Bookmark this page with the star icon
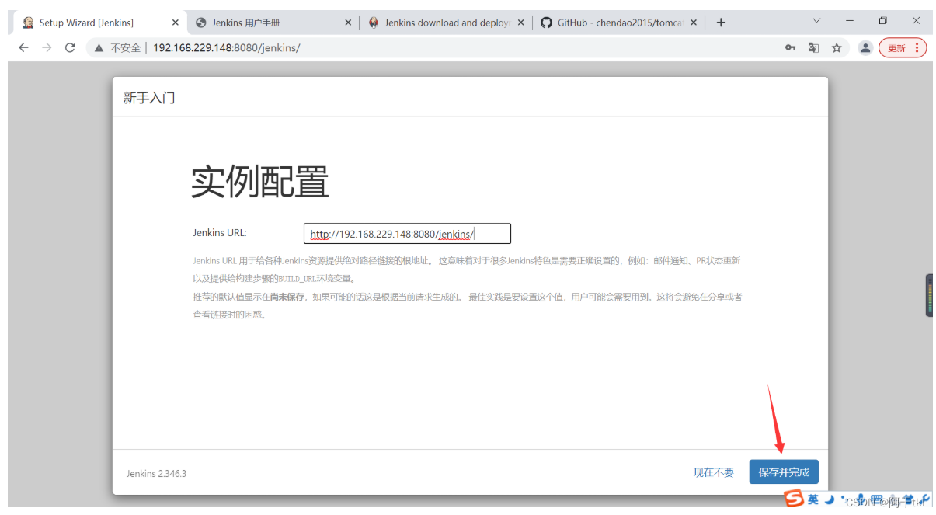This screenshot has height=515, width=936. tap(837, 47)
